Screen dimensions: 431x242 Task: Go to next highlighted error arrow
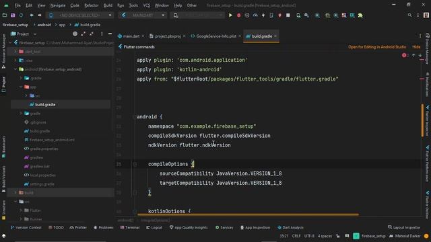(420, 55)
